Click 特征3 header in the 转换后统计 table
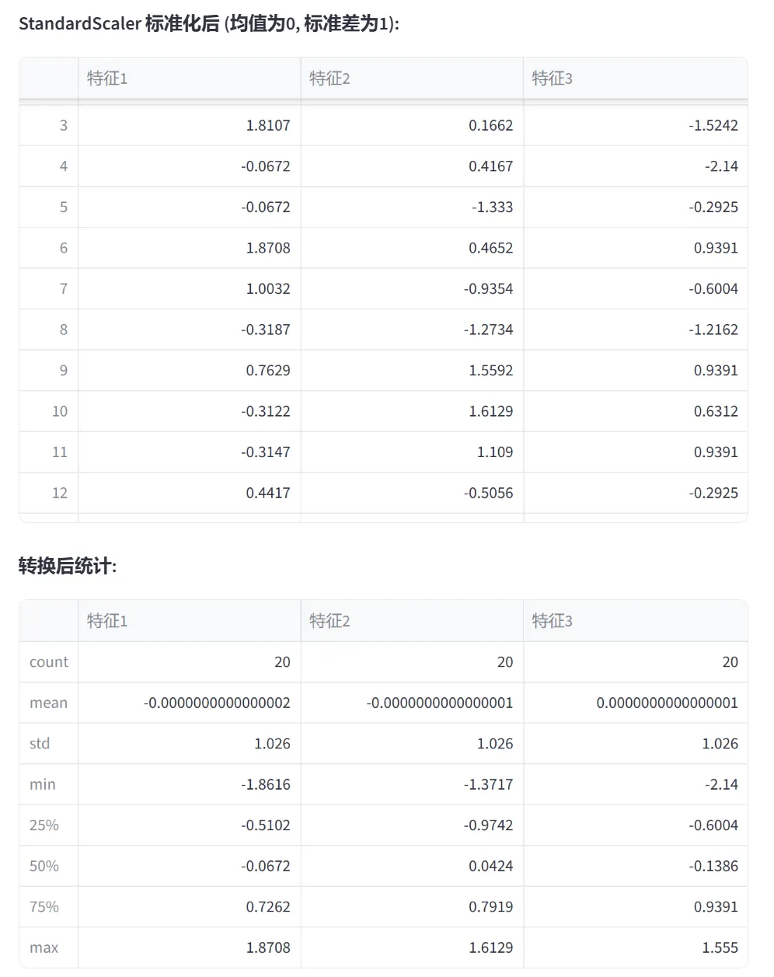The width and height of the screenshot is (774, 977). coord(552,621)
